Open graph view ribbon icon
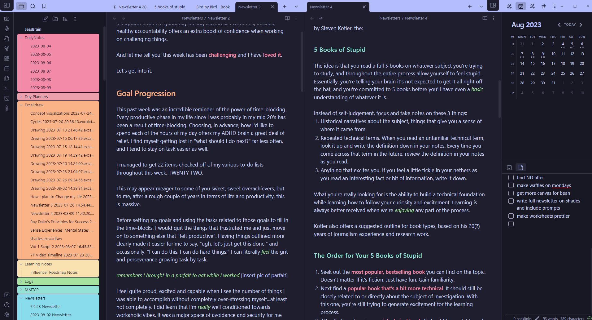Screen dimensions: 592x320 [7, 49]
